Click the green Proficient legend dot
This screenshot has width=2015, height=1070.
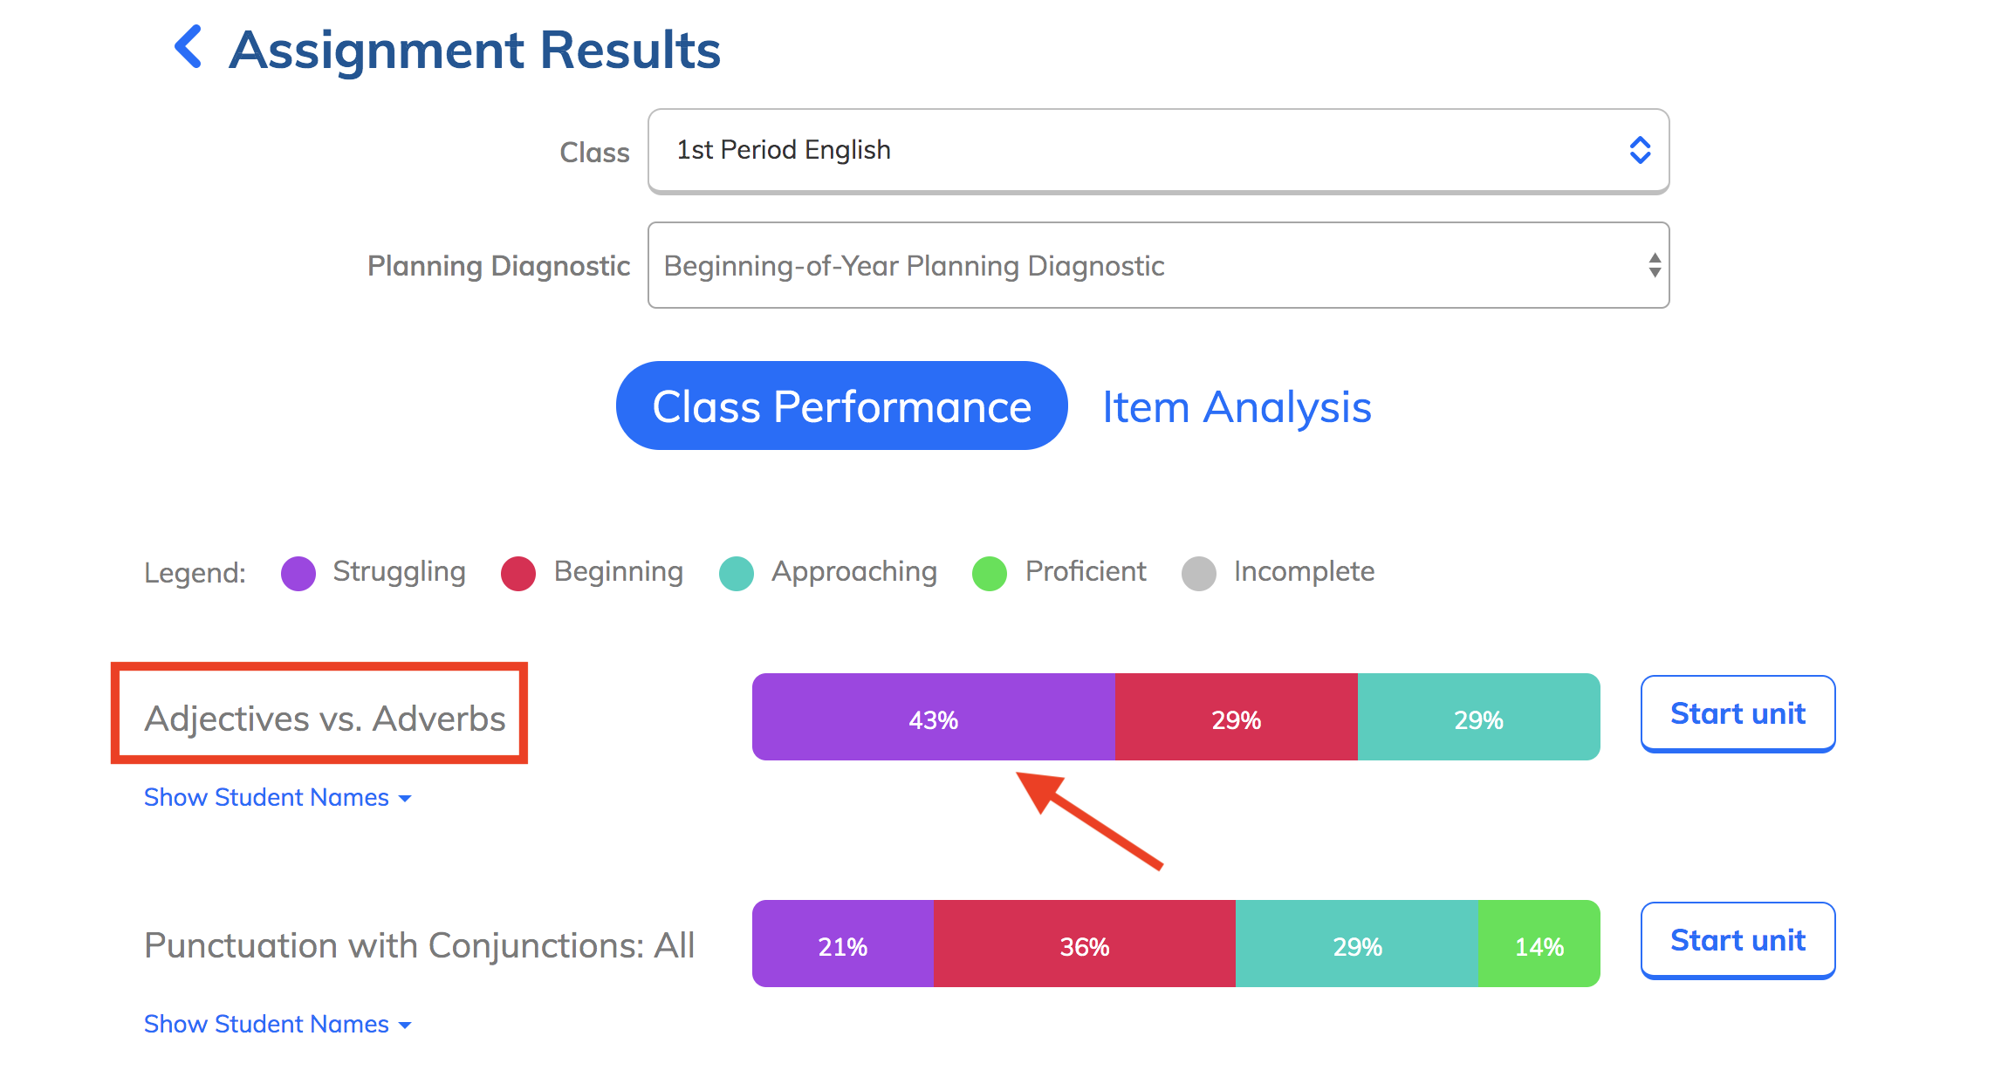tap(990, 574)
